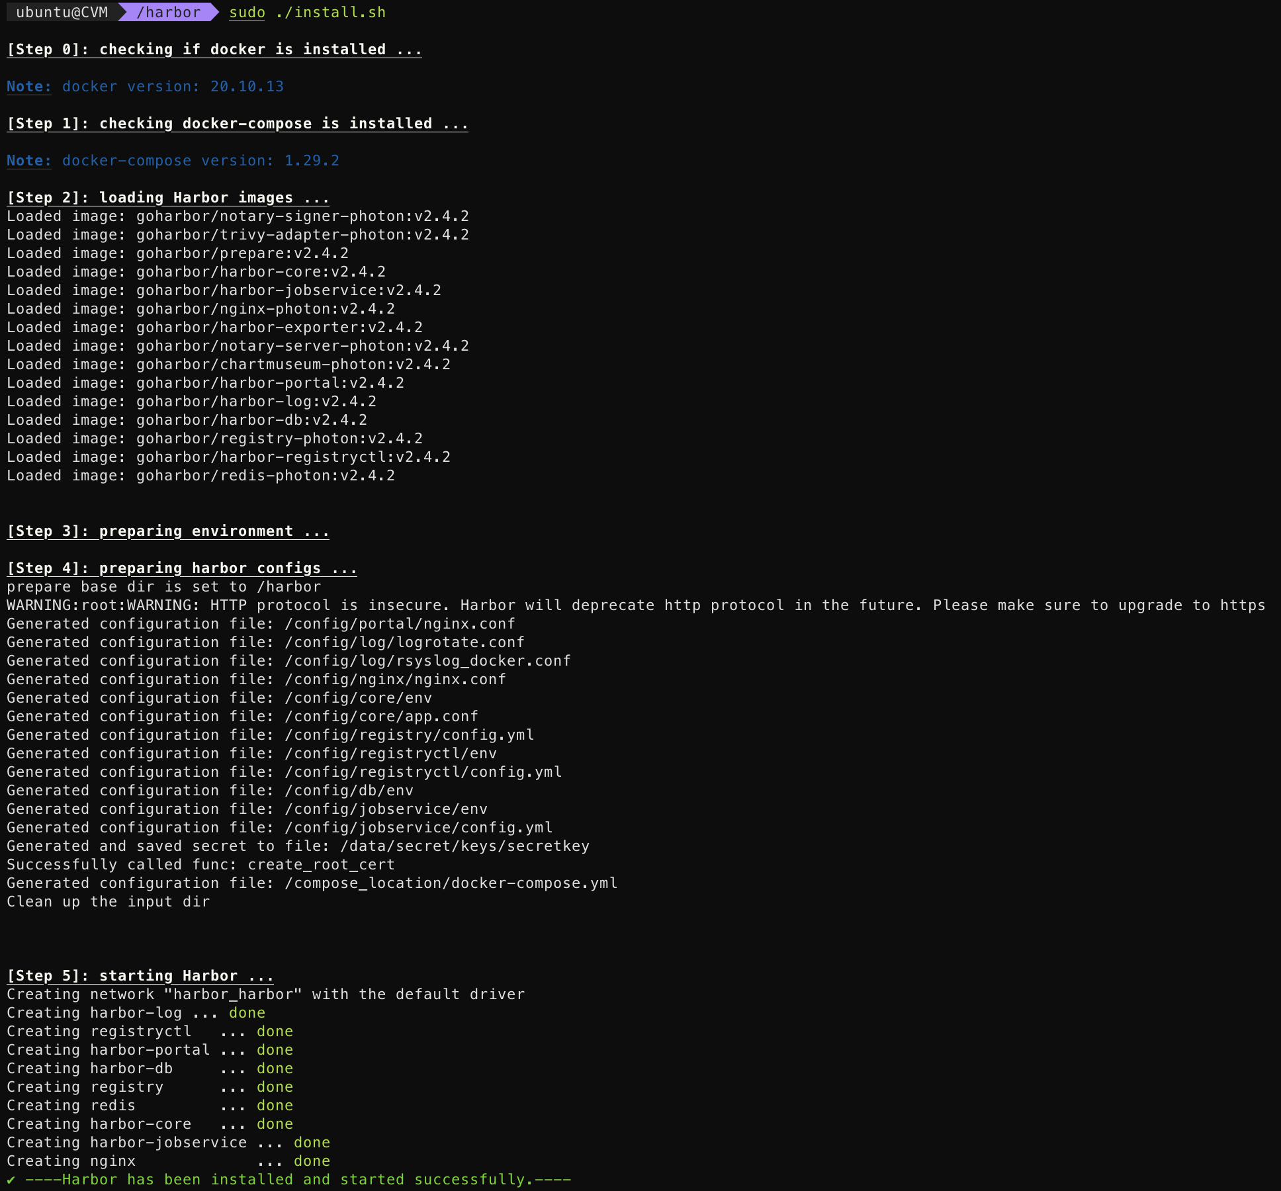Click the /config/db/env line
1281x1191 pixels.
pos(210,791)
